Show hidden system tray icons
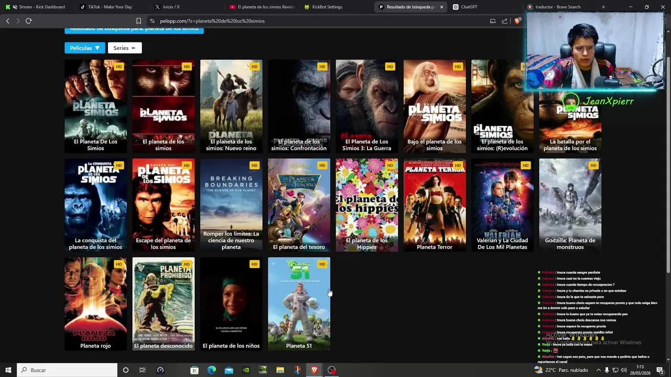671x377 pixels. [599, 370]
